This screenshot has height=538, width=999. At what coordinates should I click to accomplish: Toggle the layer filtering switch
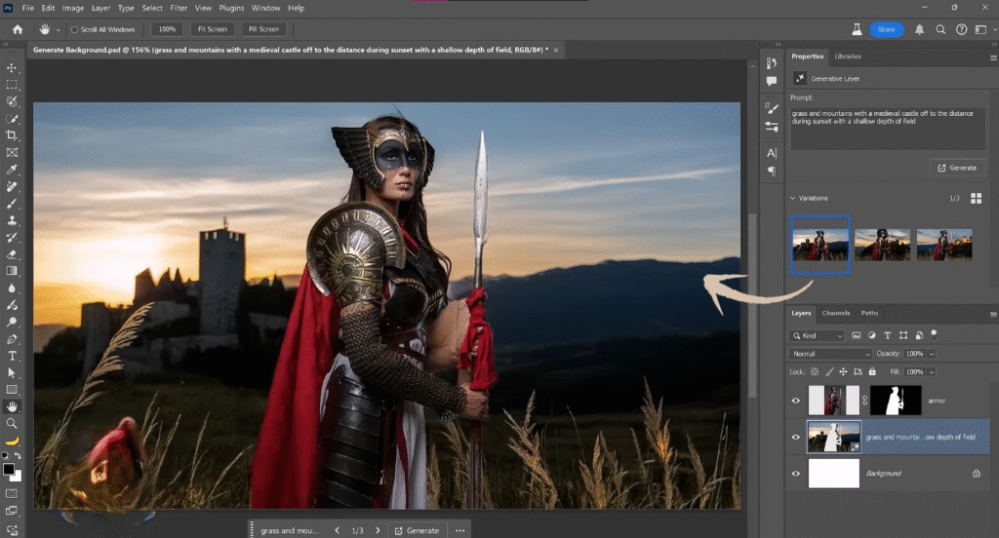934,334
